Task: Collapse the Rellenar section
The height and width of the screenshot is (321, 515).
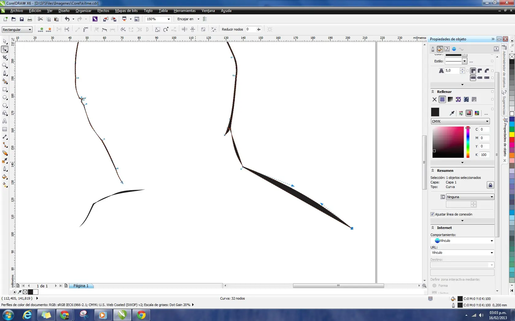Action: coord(433,92)
